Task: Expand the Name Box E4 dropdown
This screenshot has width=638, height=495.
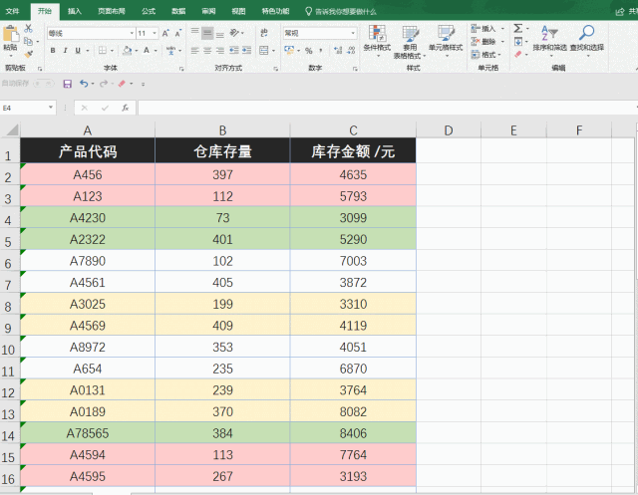Action: [51, 108]
